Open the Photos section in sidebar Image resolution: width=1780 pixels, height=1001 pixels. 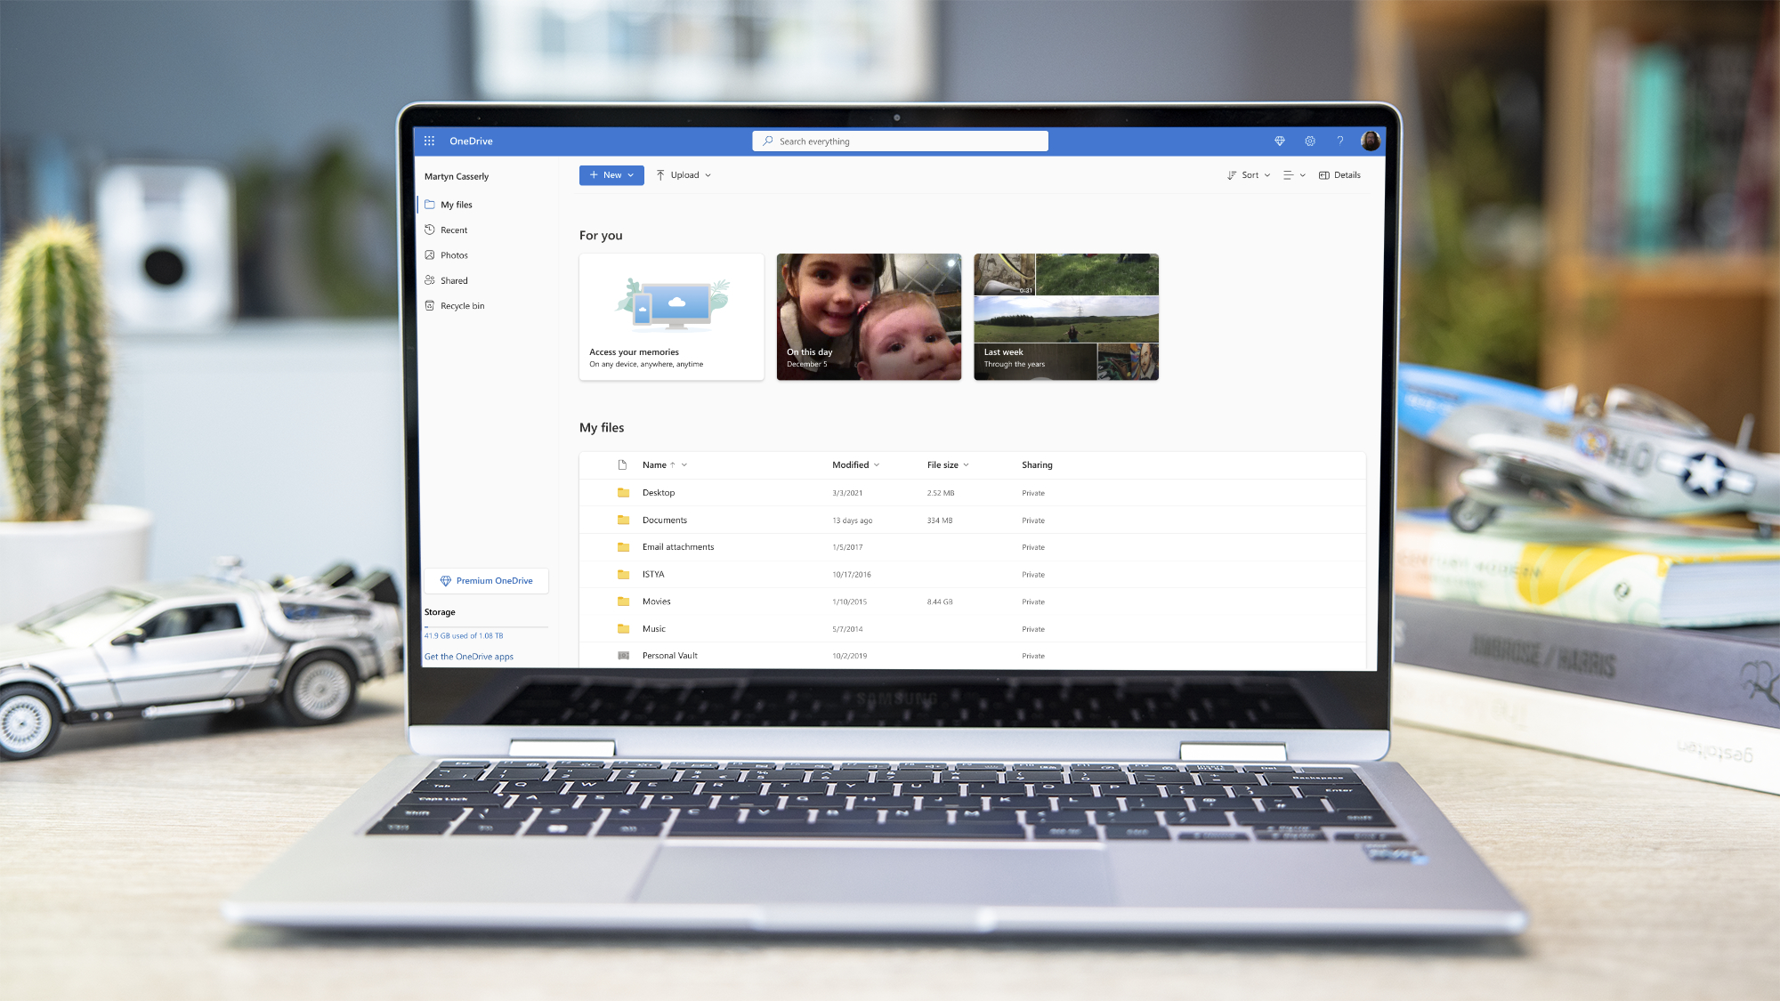tap(455, 254)
